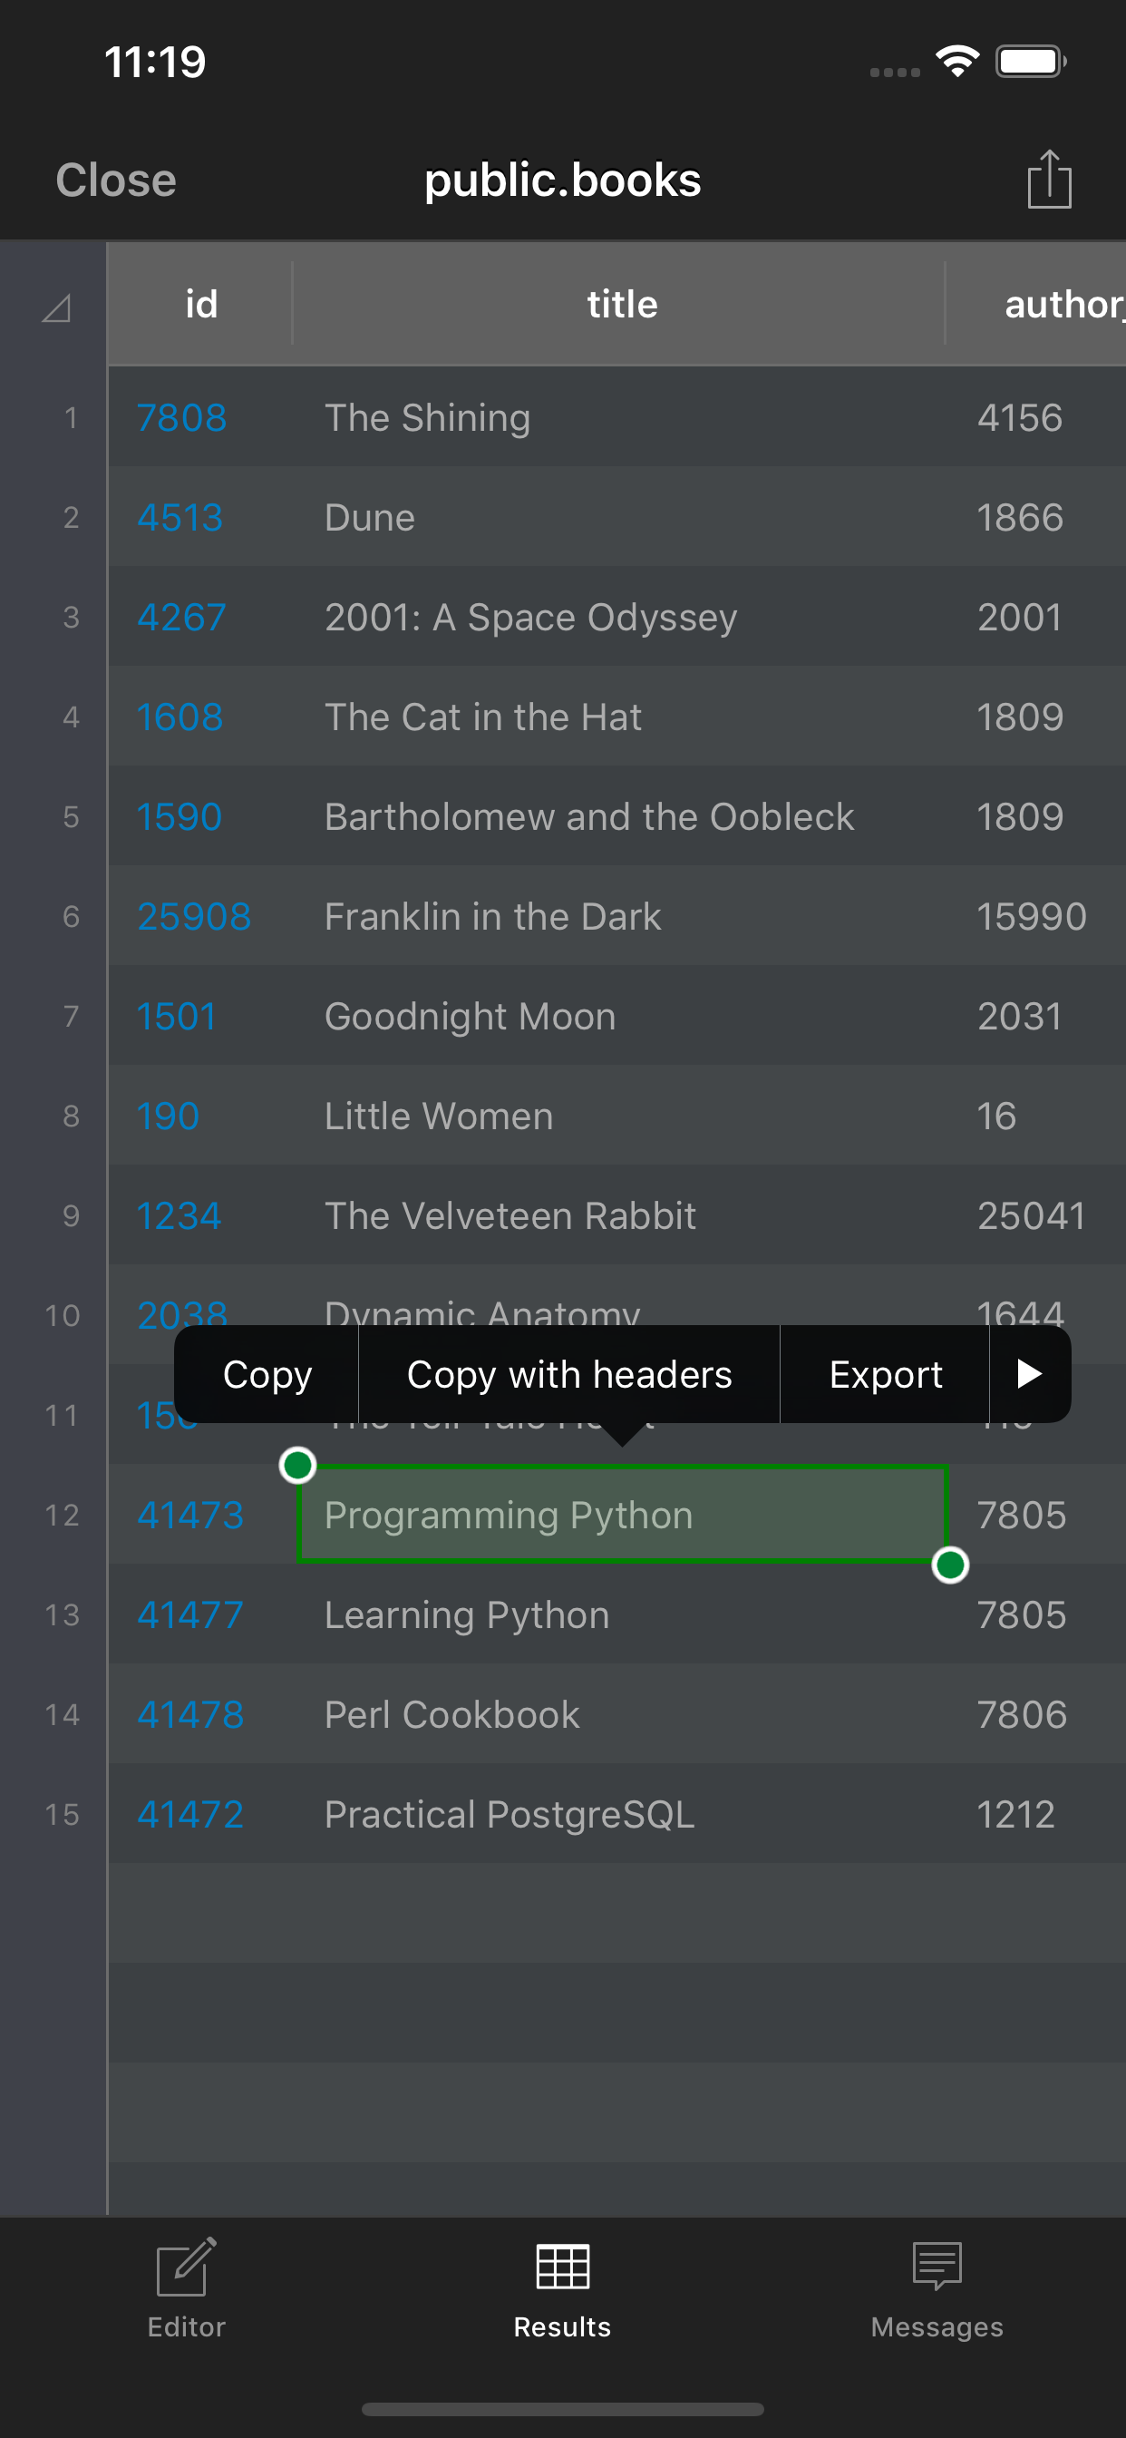Screen dimensions: 1126x2438
Task: Sort by the title column header
Action: click(x=622, y=304)
